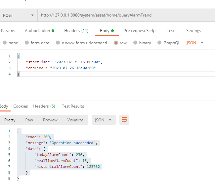Viewport: 215px width, 188px height.
Task: Open the response Cookies tab
Action: tap(21, 106)
